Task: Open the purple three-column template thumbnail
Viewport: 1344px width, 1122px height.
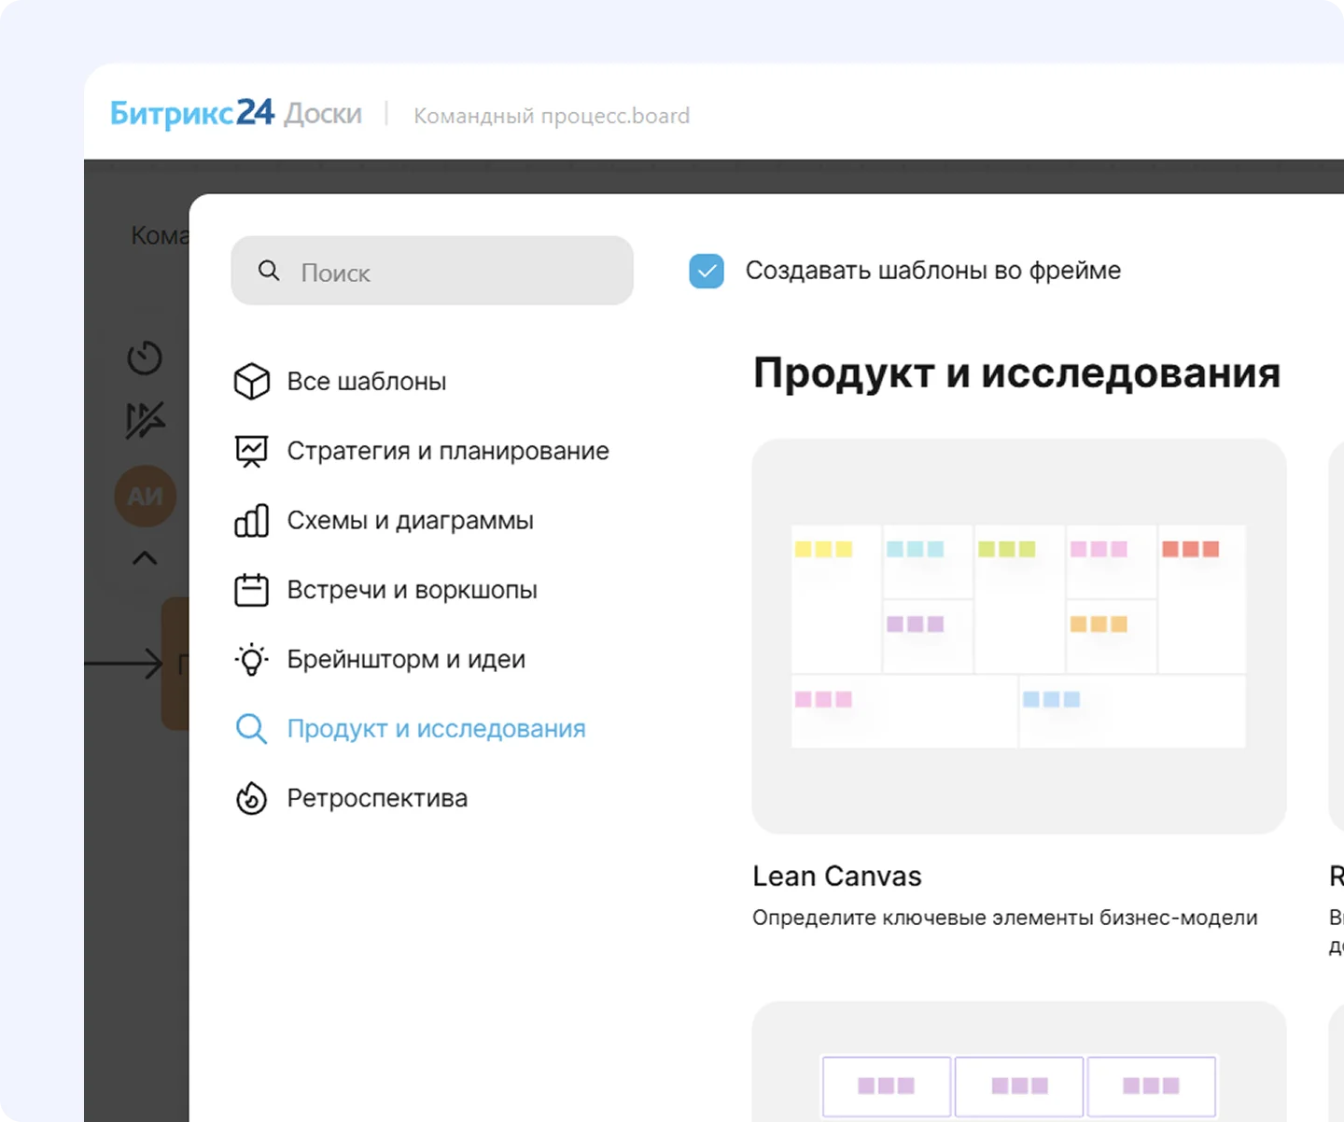Action: click(x=1018, y=1073)
